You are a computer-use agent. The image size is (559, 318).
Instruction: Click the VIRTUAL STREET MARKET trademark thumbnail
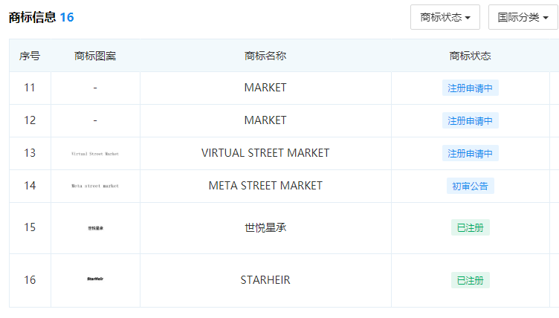click(x=95, y=154)
